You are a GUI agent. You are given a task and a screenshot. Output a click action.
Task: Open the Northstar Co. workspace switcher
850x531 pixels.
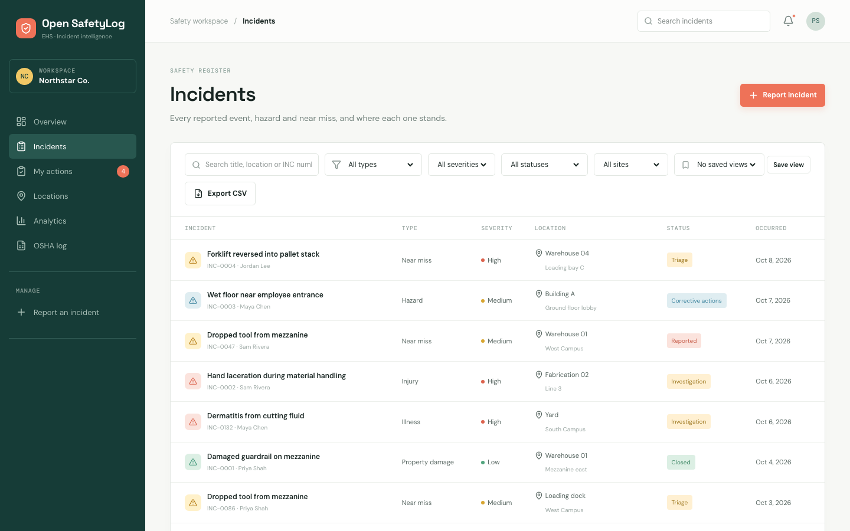pyautogui.click(x=73, y=76)
